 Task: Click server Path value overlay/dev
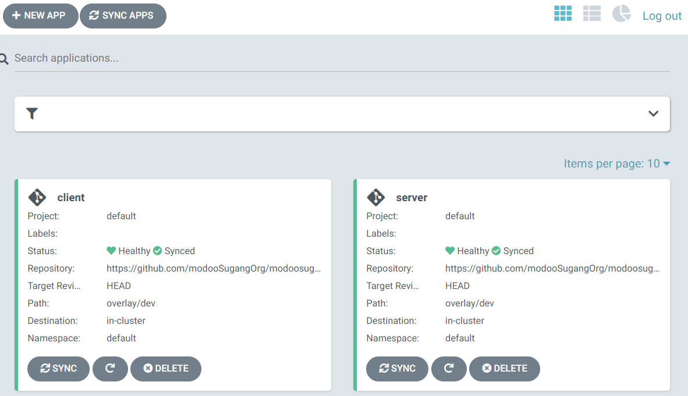[x=470, y=304]
